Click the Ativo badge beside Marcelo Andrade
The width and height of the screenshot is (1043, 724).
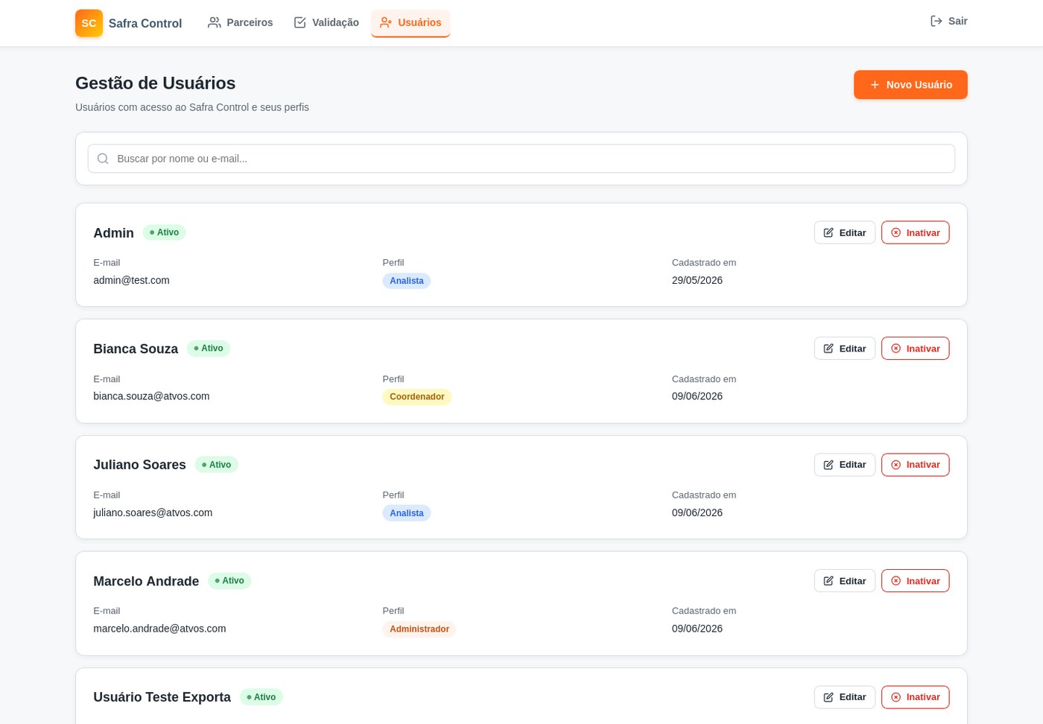[x=229, y=581]
